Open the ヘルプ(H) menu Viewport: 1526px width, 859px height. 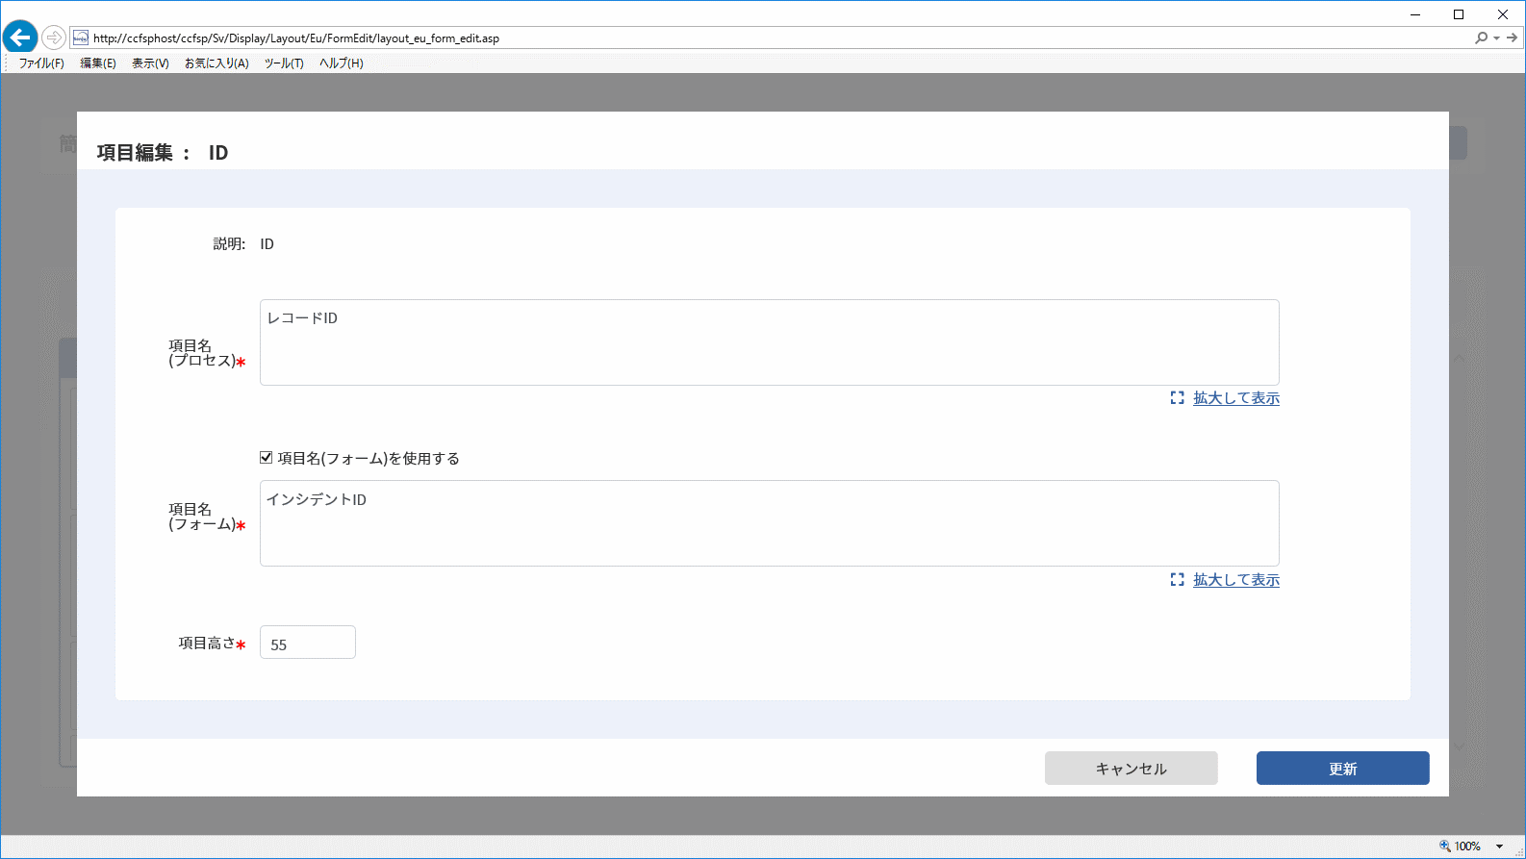click(342, 63)
